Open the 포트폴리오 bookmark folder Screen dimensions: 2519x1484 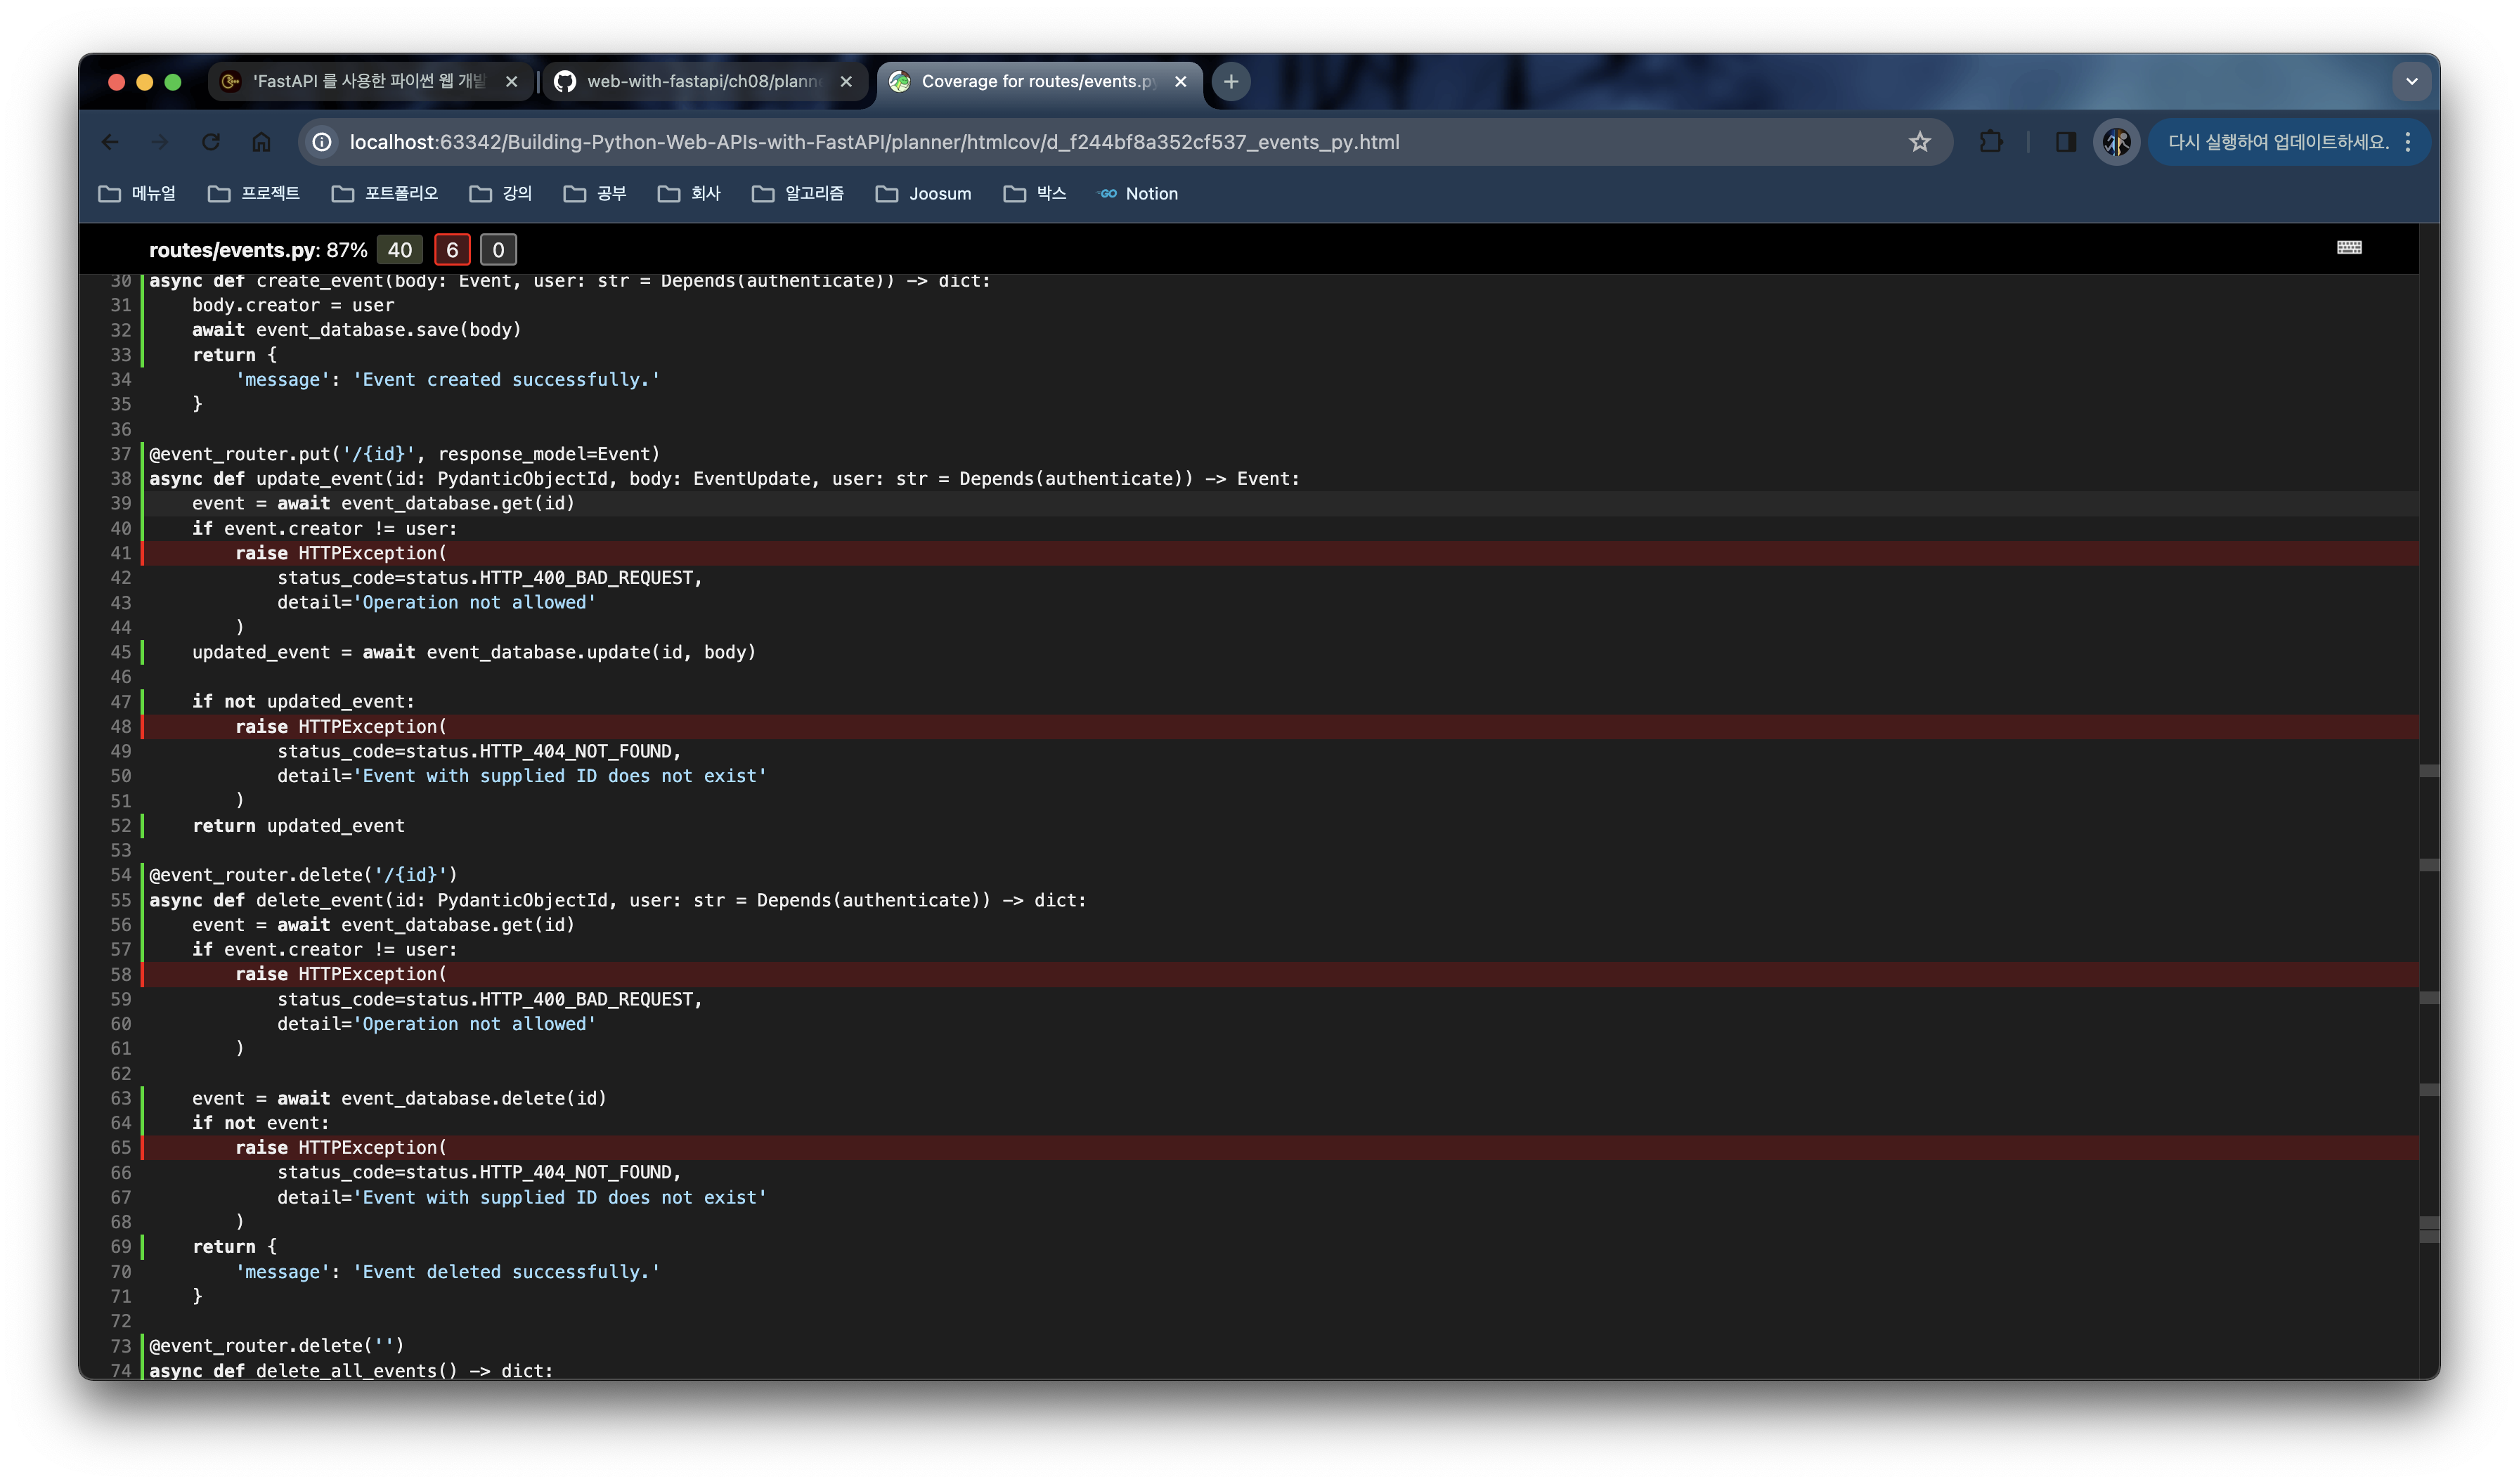pos(385,194)
